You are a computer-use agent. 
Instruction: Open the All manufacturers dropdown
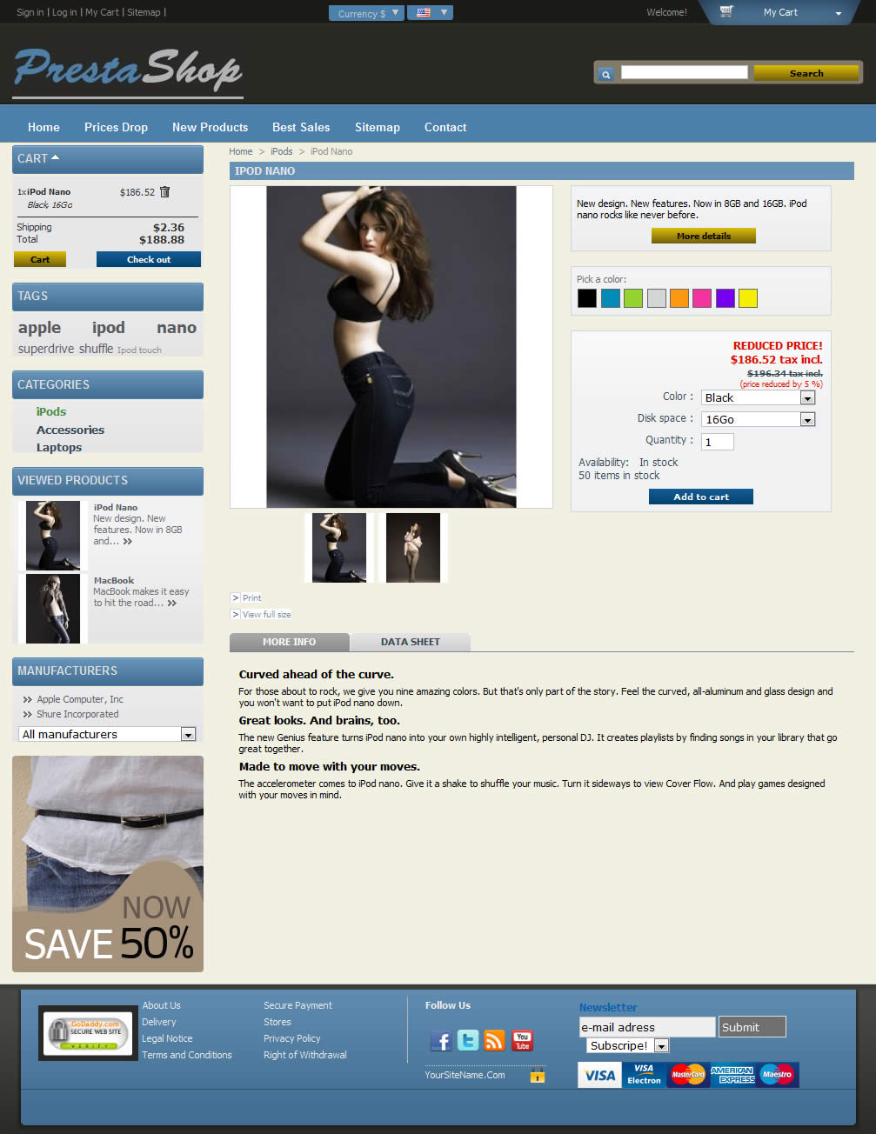tap(107, 734)
